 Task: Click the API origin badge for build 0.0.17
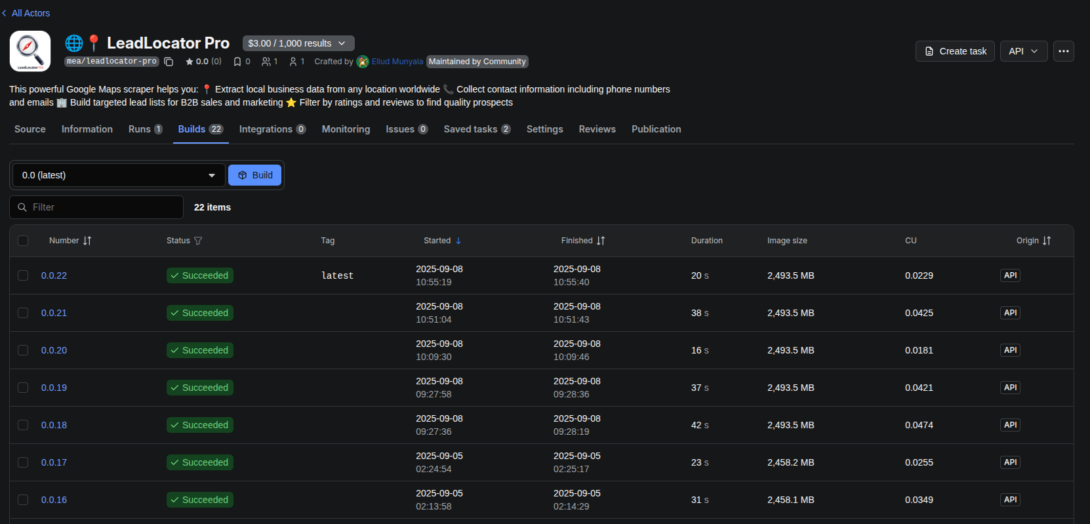pos(1010,462)
